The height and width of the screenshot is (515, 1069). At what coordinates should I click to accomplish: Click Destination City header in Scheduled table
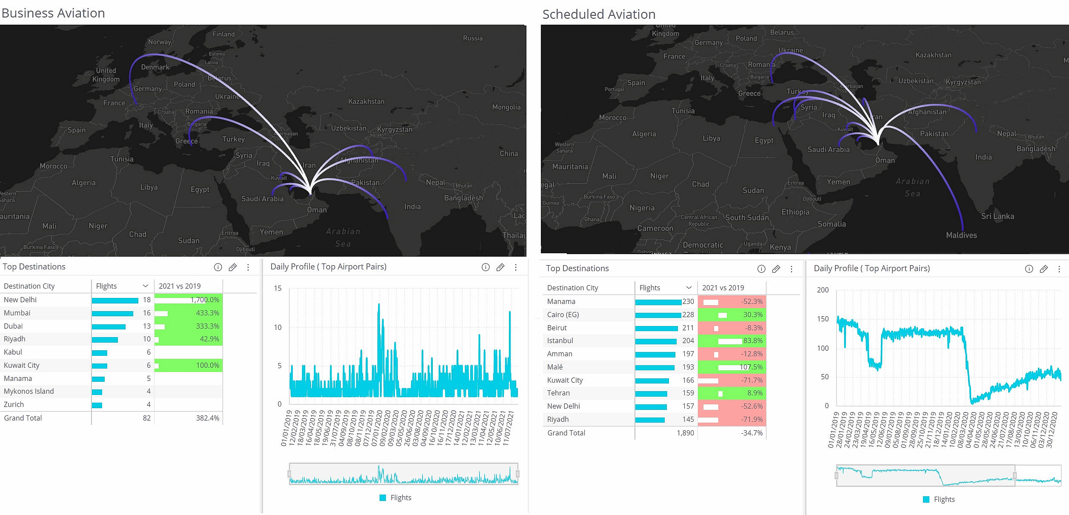pos(573,288)
